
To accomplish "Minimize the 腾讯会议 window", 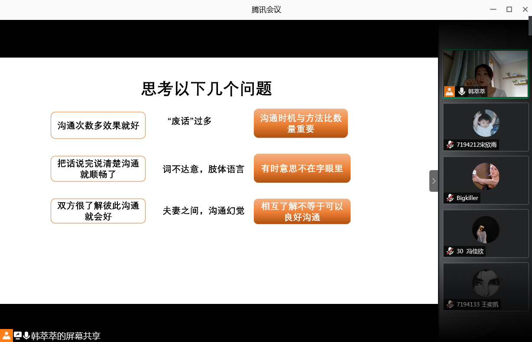I will [x=493, y=9].
